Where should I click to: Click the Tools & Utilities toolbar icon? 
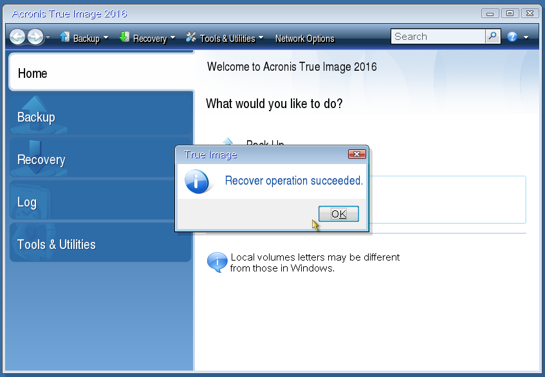(x=191, y=37)
